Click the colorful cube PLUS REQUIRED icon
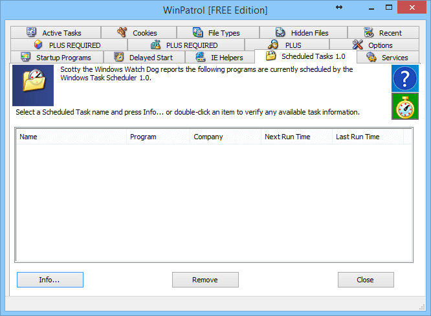 point(38,44)
